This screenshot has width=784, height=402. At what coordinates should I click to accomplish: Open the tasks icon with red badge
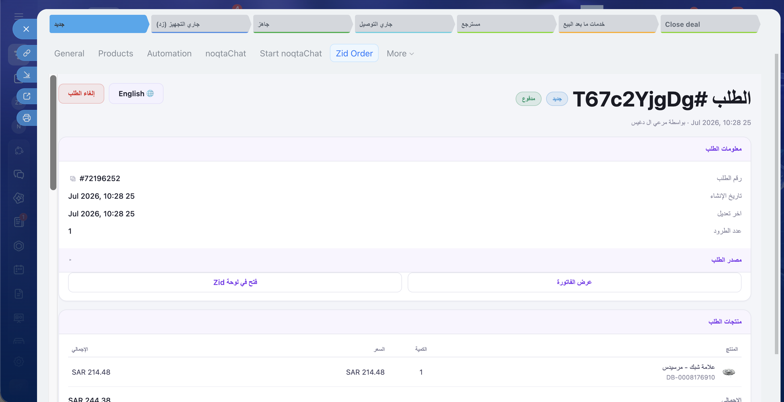(x=19, y=222)
